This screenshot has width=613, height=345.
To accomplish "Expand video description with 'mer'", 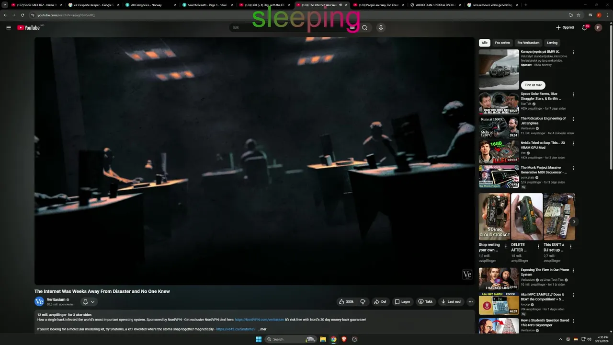I will coord(262,329).
